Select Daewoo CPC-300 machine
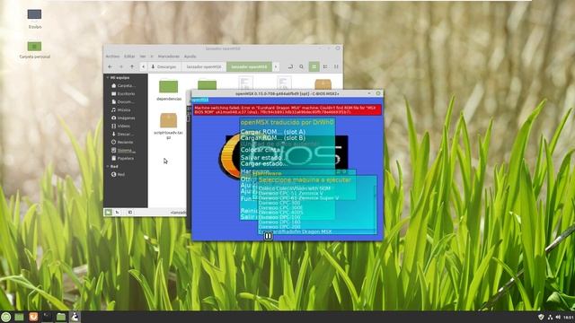 point(279,203)
